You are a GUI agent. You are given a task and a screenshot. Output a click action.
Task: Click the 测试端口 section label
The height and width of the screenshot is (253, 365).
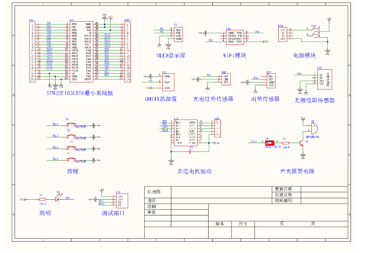click(x=113, y=213)
